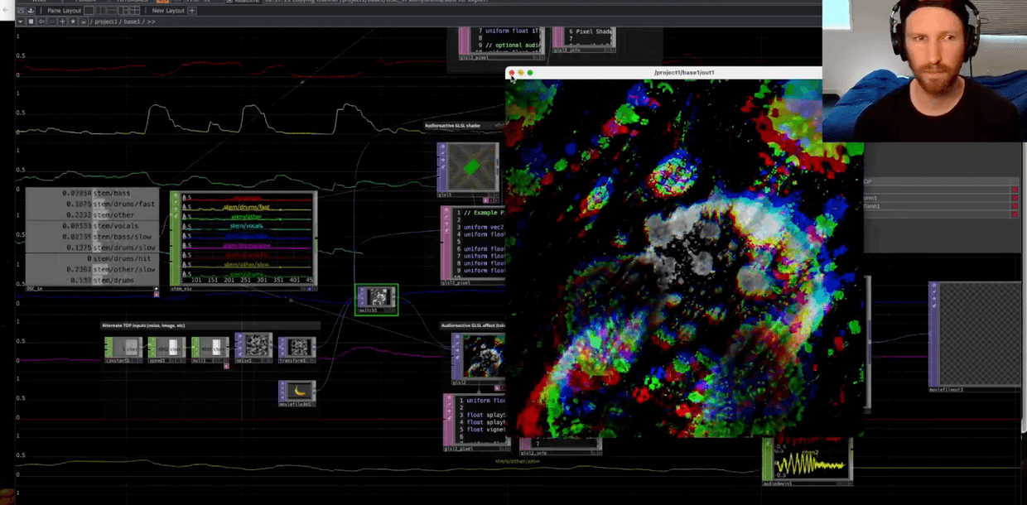Open the path bar dropdown arrow
Viewport: 1027px width, 505px height.
21,22
